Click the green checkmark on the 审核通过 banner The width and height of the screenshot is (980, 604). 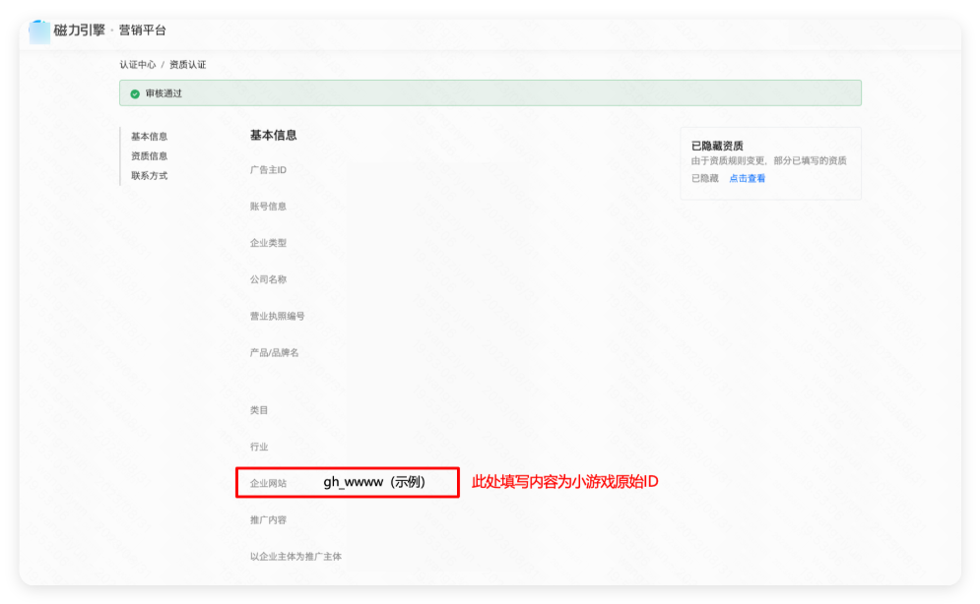(x=134, y=92)
